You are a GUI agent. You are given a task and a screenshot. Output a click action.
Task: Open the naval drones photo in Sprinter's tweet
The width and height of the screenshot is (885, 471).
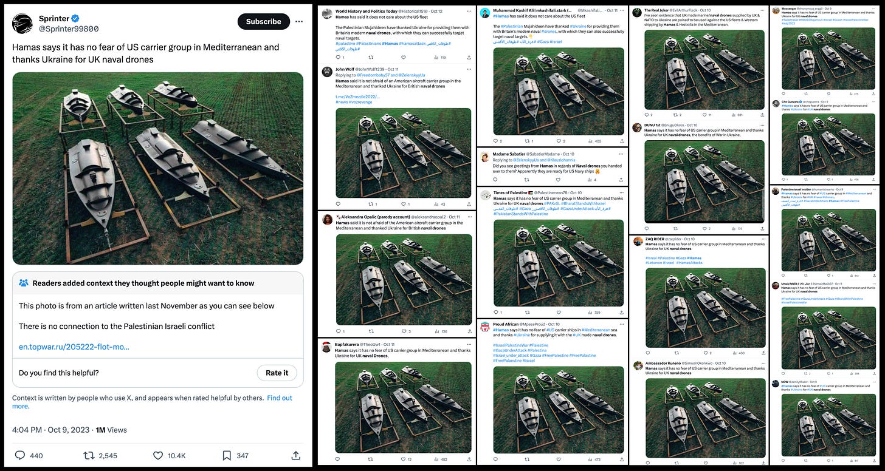click(157, 168)
